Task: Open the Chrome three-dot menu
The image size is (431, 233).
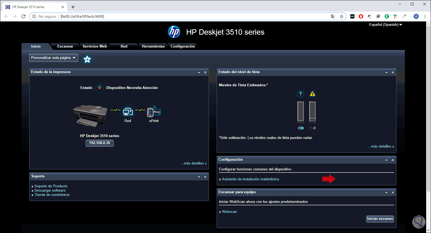Action: 425,16
